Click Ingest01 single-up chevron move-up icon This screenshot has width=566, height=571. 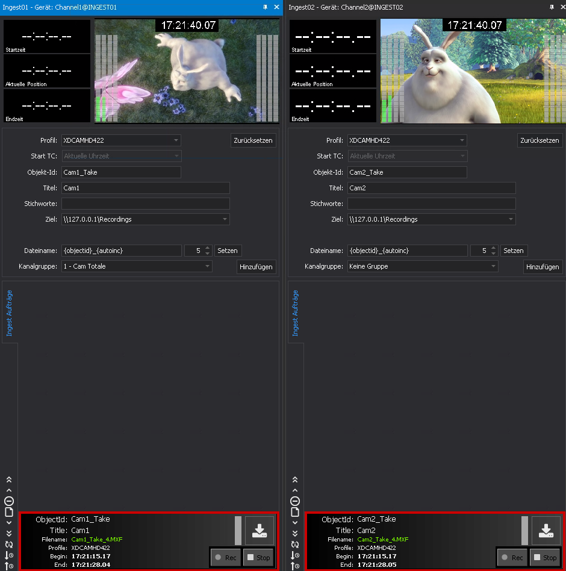tap(9, 490)
